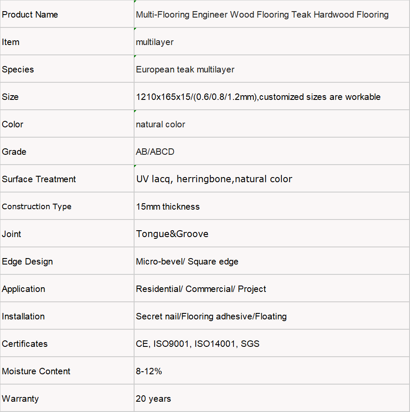
Task: Click the natural color value cell
Action: coord(272,124)
